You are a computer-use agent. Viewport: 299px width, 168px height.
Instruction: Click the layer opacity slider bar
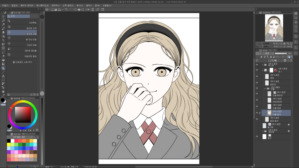click(x=281, y=54)
